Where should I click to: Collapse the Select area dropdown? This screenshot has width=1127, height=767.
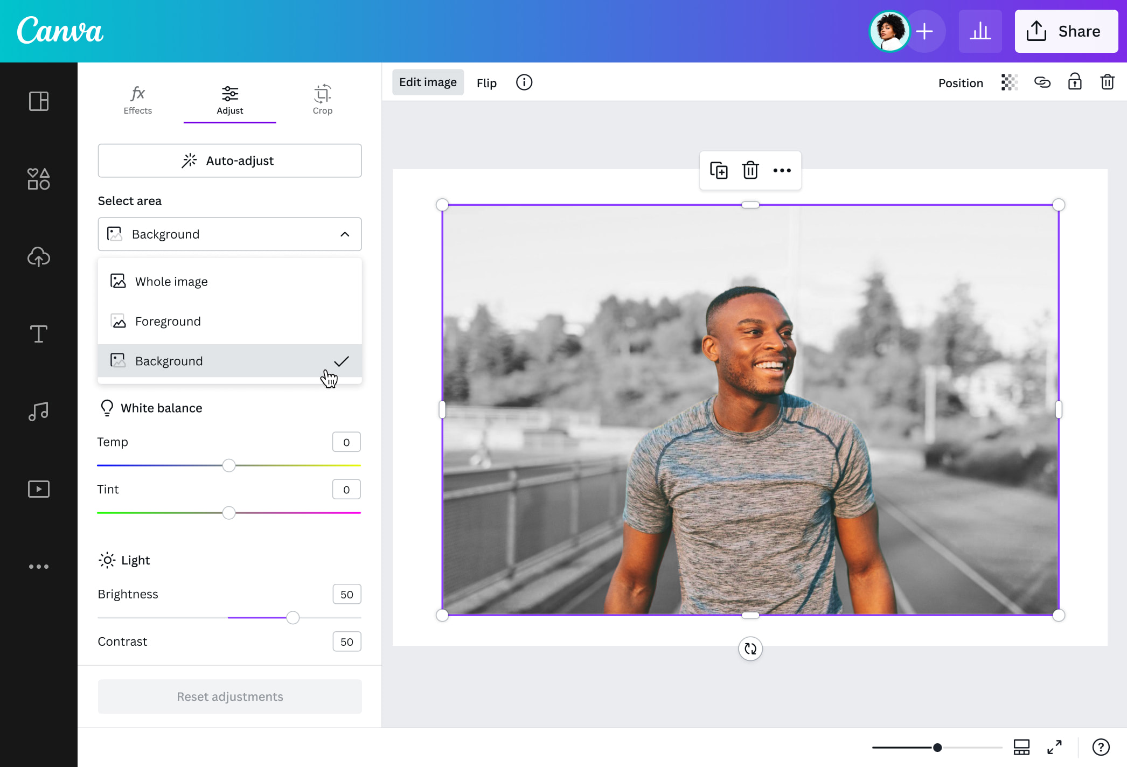pos(345,234)
